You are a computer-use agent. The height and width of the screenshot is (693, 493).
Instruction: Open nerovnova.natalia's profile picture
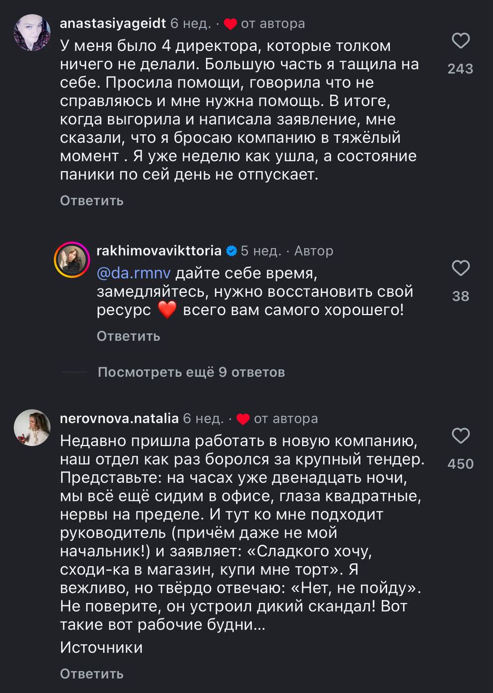tap(32, 427)
